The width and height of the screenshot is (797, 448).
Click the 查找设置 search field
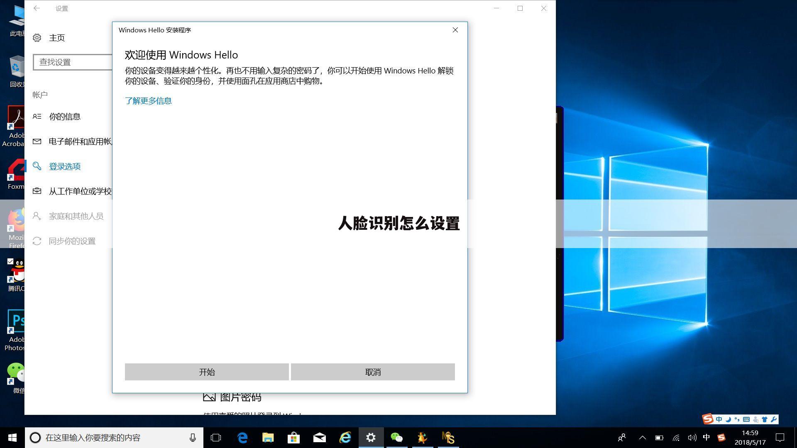point(73,62)
